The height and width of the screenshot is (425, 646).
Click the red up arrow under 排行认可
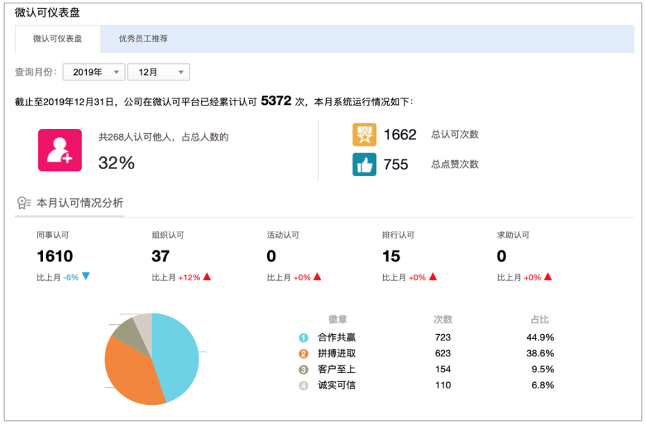click(x=432, y=277)
